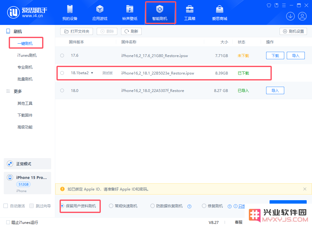This screenshot has height=227, width=312.
Task: Click the info icon beside the 只想 link
Action: [235, 206]
